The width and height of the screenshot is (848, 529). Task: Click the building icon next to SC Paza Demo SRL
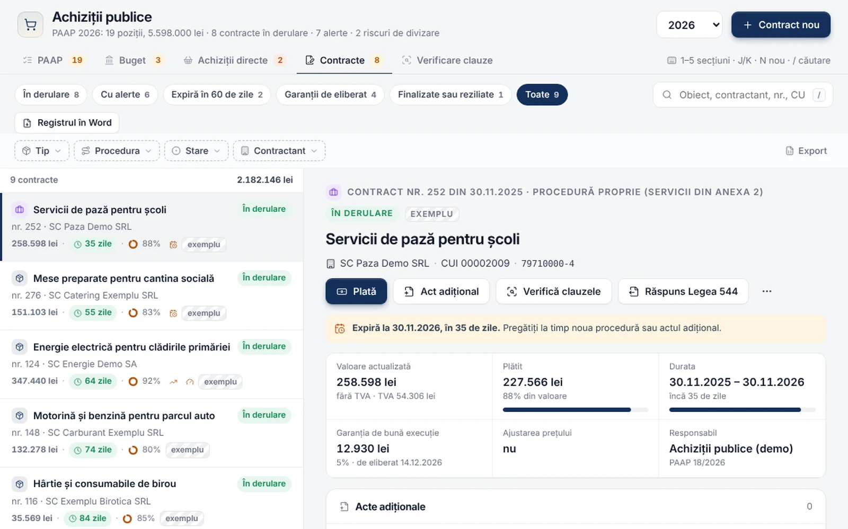pyautogui.click(x=331, y=264)
